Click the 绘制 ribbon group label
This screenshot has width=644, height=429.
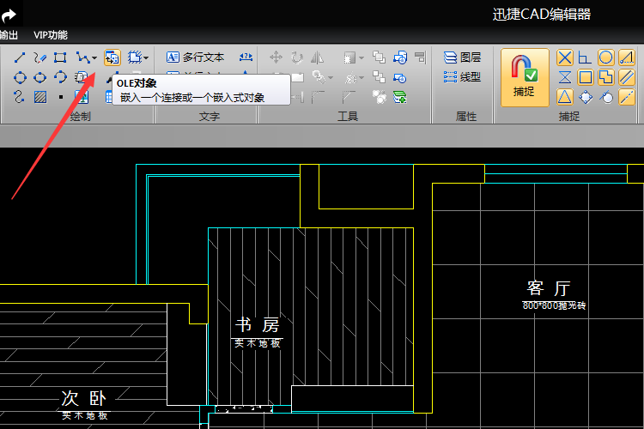tap(80, 117)
